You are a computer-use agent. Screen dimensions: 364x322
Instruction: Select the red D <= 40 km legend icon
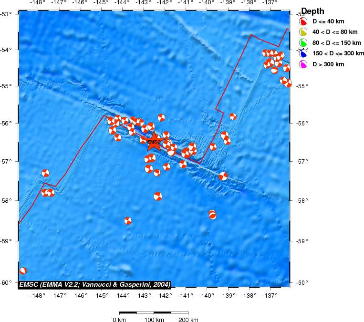click(x=302, y=22)
